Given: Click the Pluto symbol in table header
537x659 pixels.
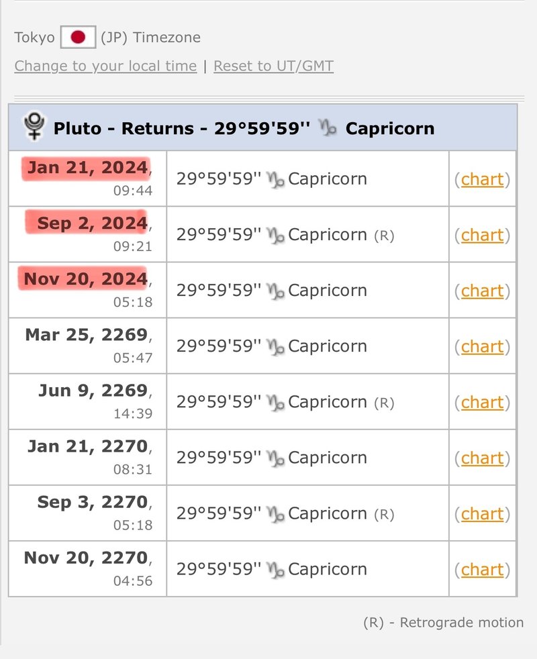Looking at the screenshot, I should [x=34, y=127].
